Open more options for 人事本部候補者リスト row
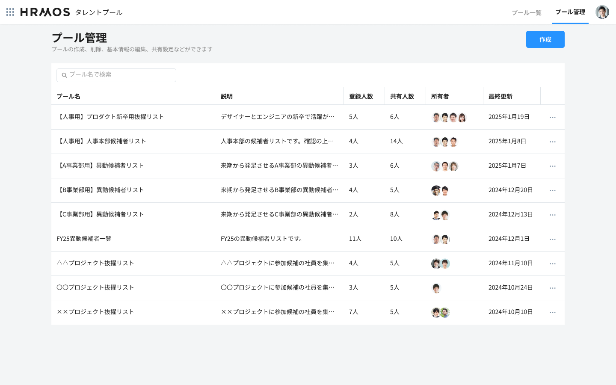 click(x=552, y=142)
